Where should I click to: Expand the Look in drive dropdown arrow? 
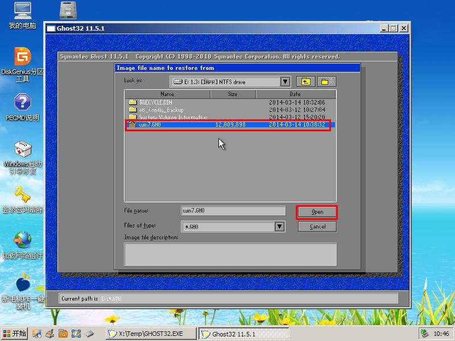[286, 82]
